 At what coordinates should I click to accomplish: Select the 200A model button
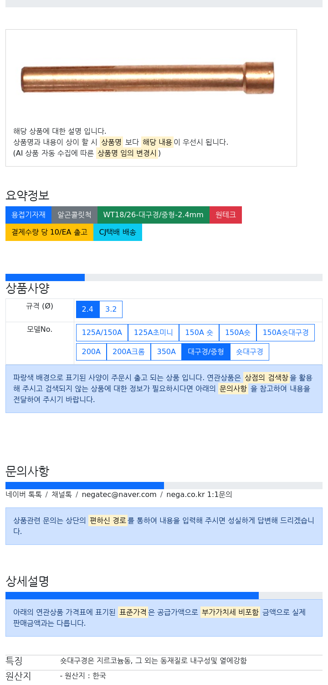[91, 352]
